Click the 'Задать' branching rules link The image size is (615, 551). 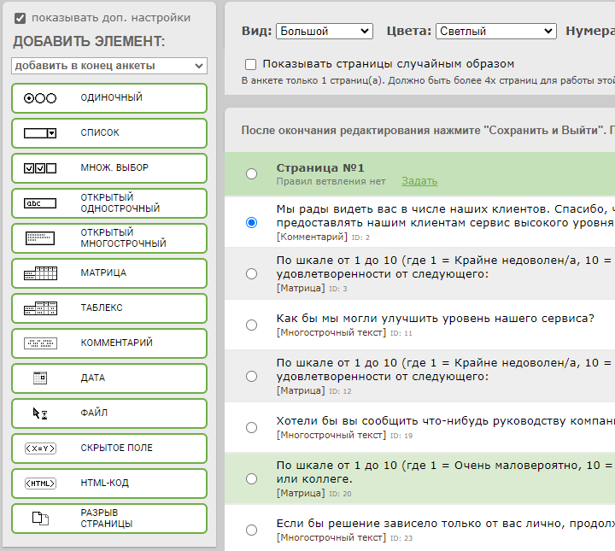click(419, 181)
